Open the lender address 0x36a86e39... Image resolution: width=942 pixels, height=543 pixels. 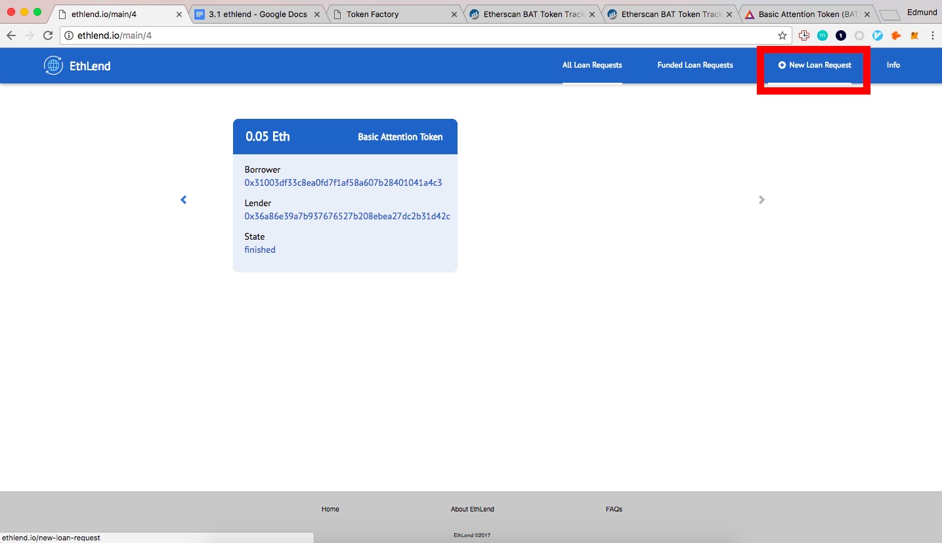[x=347, y=216]
